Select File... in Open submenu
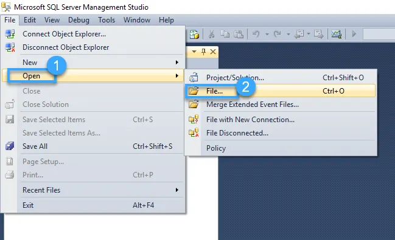The height and width of the screenshot is (240, 395). 281,91
